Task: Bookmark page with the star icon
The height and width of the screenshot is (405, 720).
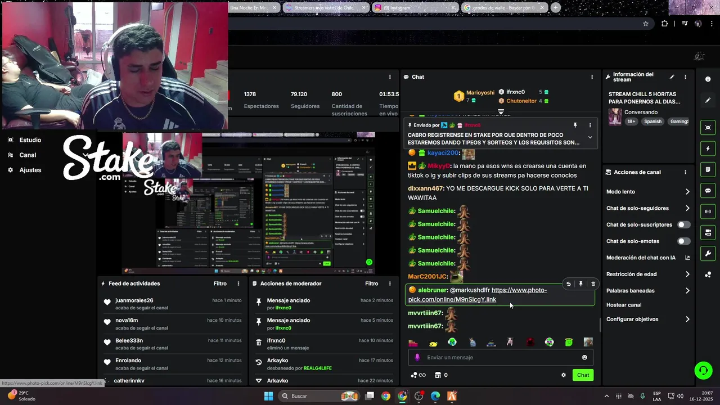Action: [x=646, y=24]
